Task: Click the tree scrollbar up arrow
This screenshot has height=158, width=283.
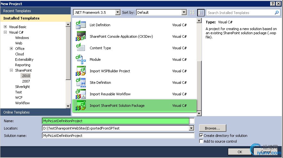Action: coord(68,24)
